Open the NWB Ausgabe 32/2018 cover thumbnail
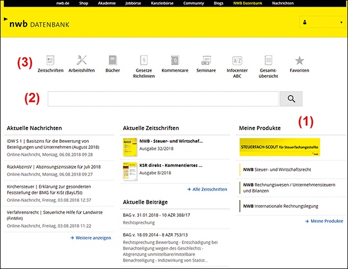Screen dimensions: 348x269 click(130, 147)
